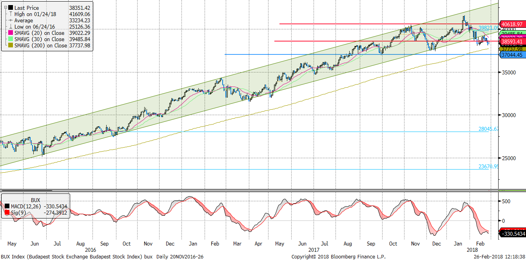Click the High marker icon in legend
The height and width of the screenshot is (260, 526).
[x=10, y=14]
